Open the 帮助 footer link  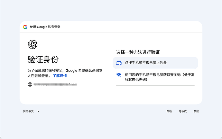pyautogui.click(x=169, y=111)
